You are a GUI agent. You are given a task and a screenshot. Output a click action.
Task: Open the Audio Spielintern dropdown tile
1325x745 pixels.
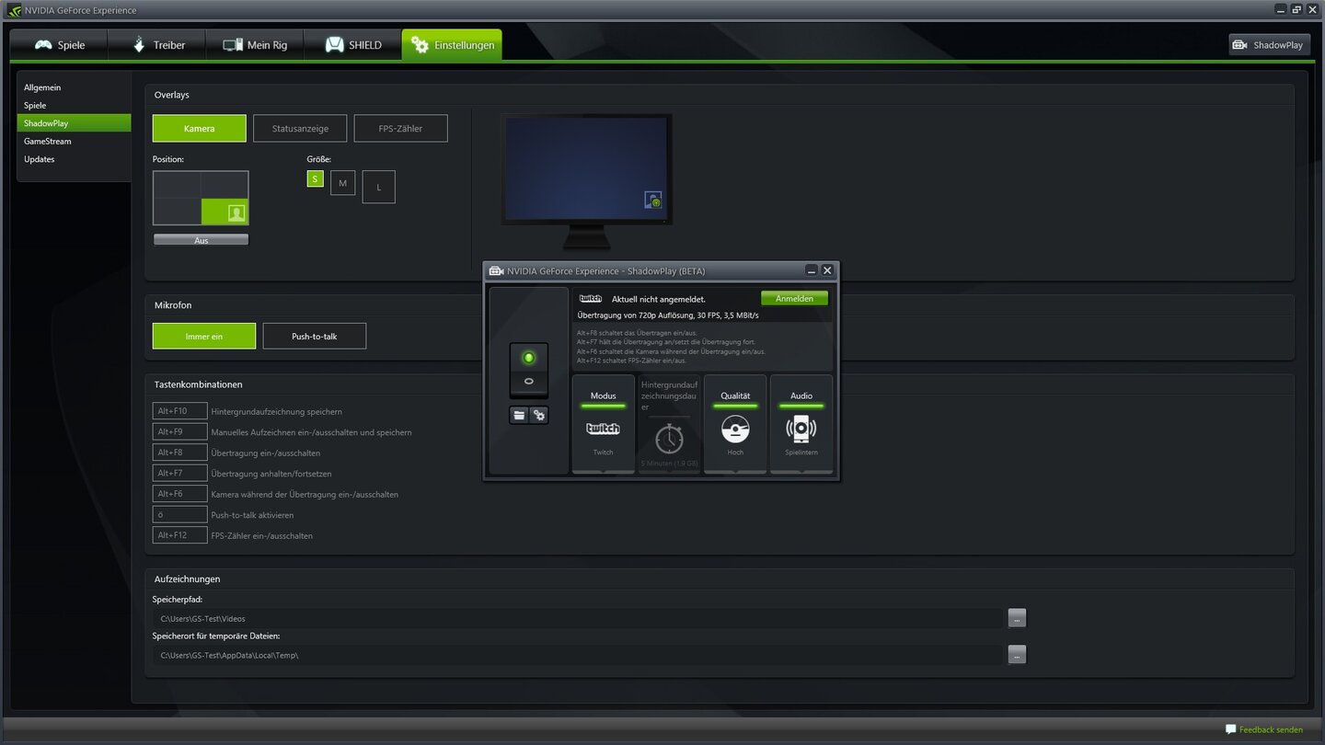[801, 424]
